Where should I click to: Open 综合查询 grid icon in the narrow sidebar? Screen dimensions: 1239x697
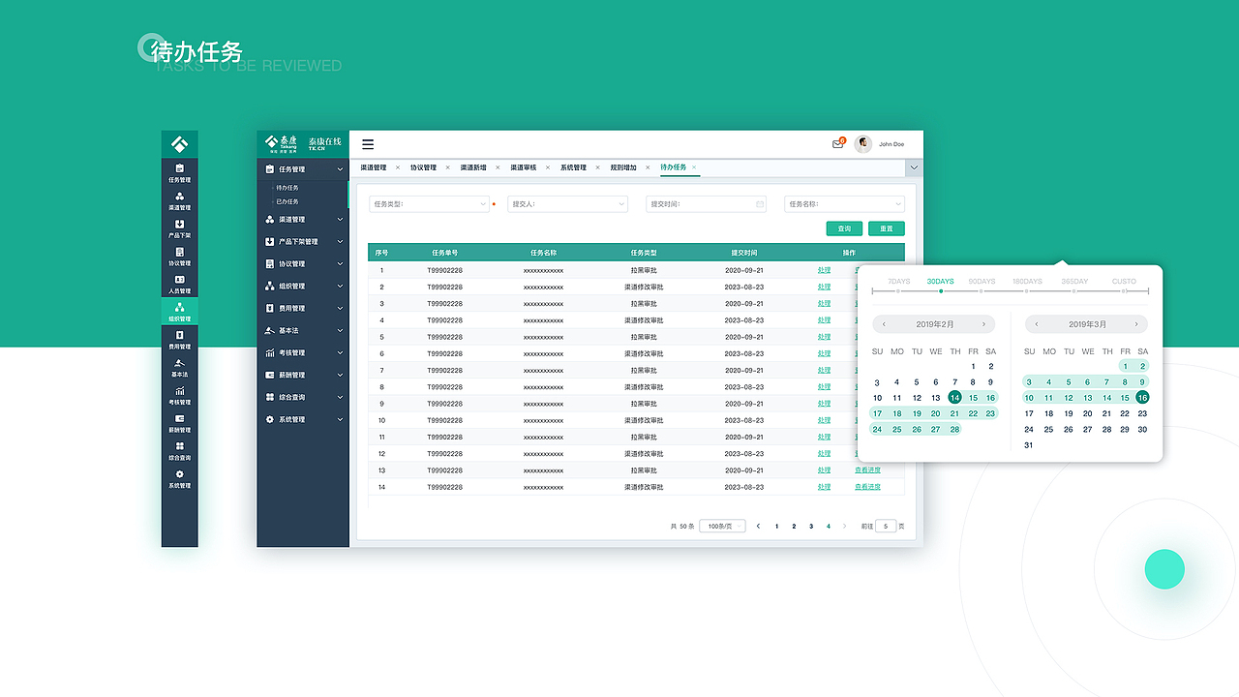coord(179,450)
